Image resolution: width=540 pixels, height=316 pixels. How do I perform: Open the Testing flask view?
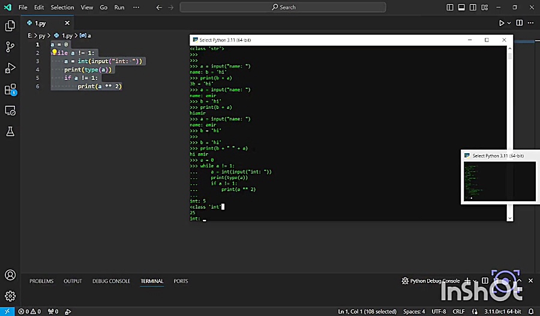coord(10,132)
